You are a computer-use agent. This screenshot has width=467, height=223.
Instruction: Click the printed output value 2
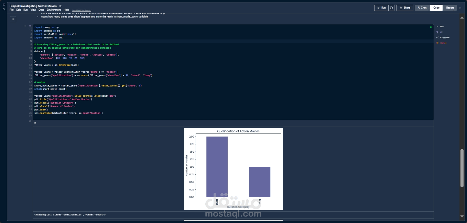(35, 123)
